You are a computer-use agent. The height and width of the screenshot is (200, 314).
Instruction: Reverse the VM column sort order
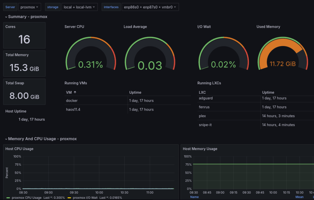click(70, 92)
